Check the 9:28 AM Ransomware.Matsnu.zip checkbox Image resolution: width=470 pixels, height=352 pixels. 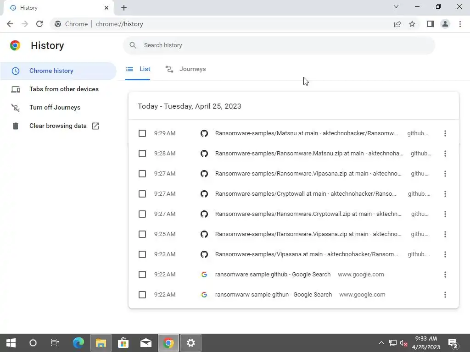click(x=142, y=154)
